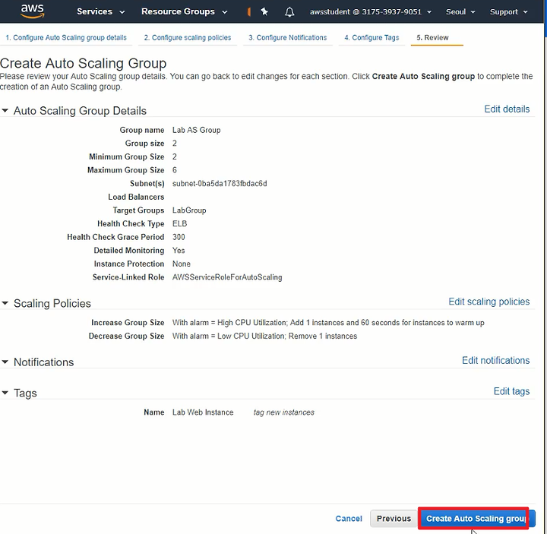
Task: Click the Health Check Grace Period 300 value
Action: [179, 237]
